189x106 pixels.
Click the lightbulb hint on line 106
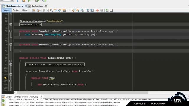(x=6, y=78)
